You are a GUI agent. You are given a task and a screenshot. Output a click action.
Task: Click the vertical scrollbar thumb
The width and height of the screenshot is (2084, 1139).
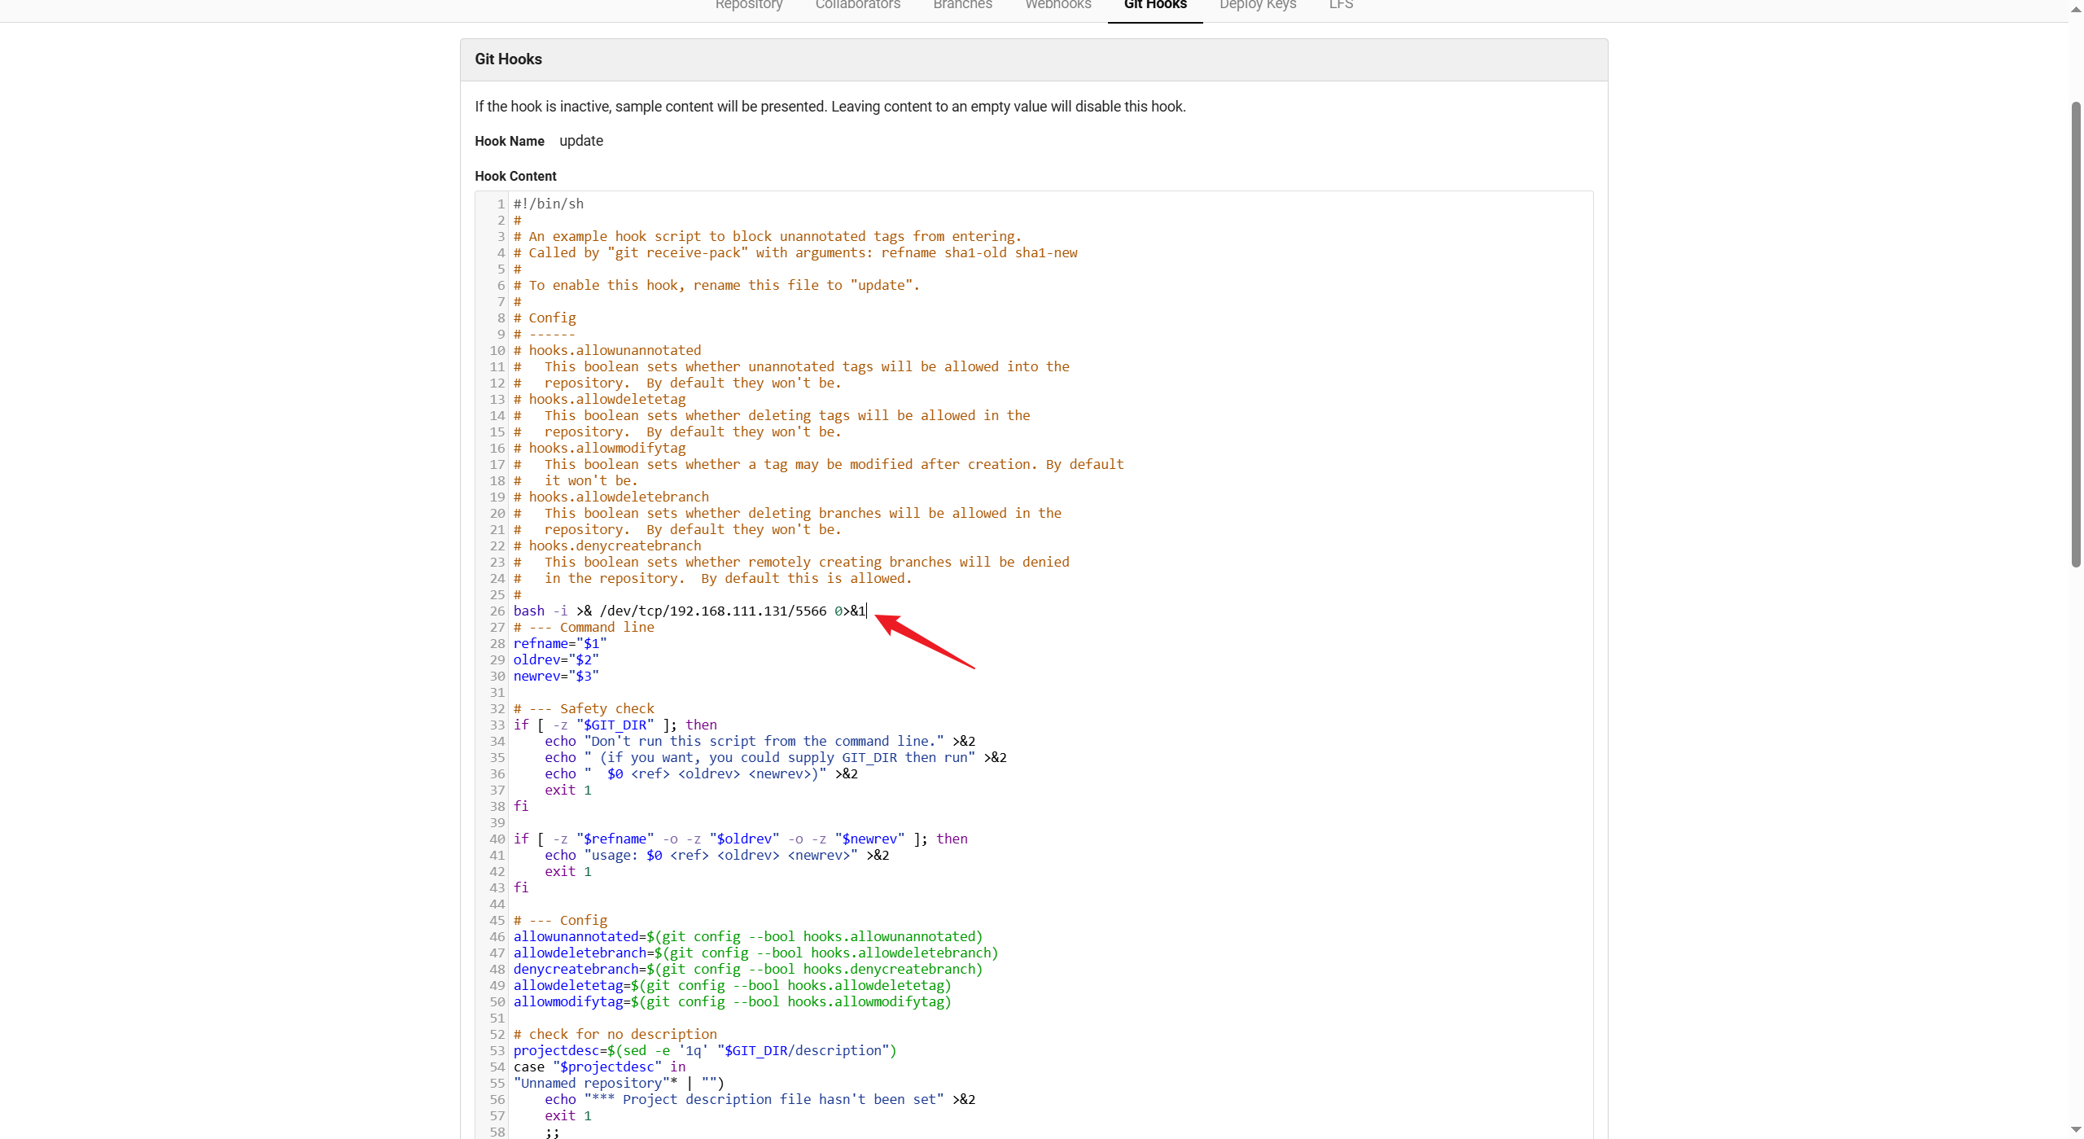coord(2076,334)
